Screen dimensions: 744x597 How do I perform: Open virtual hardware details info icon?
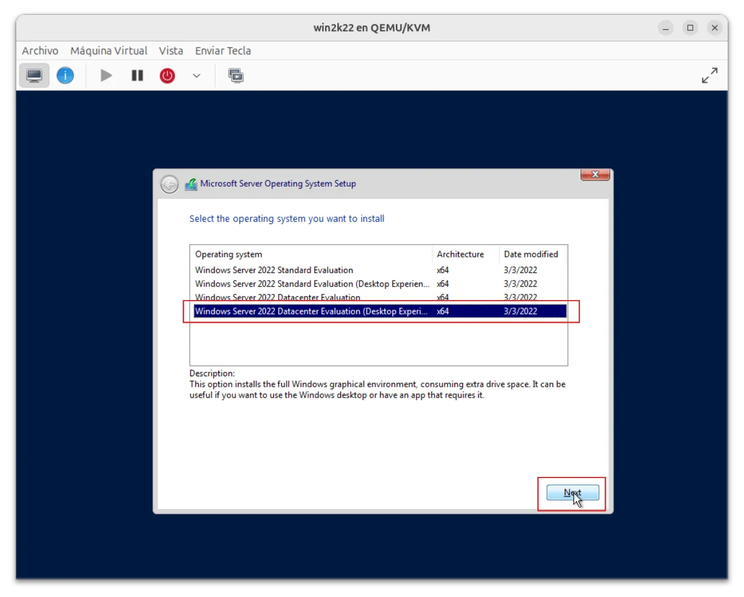pos(65,76)
